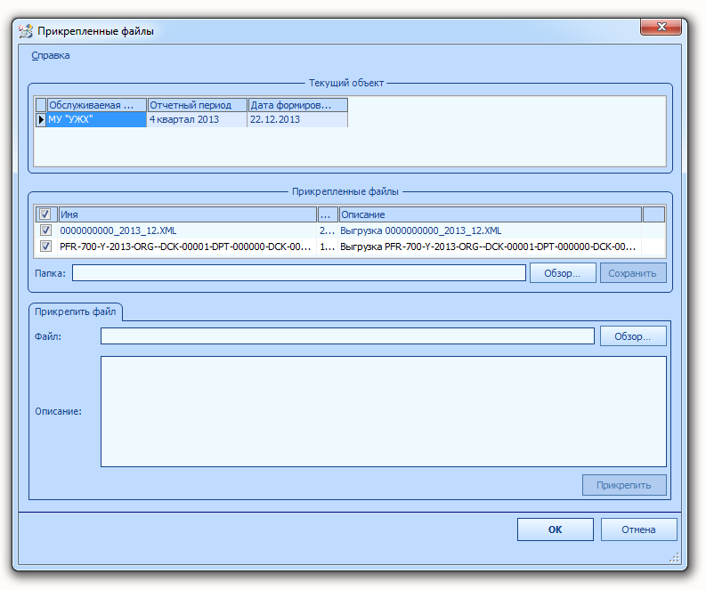706x590 pixels.
Task: Click the Прикрепить button
Action: 624,485
